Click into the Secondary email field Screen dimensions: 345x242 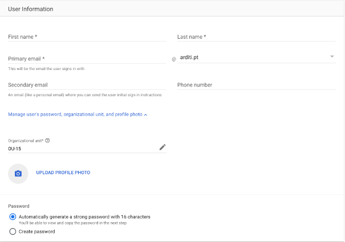[87, 85]
